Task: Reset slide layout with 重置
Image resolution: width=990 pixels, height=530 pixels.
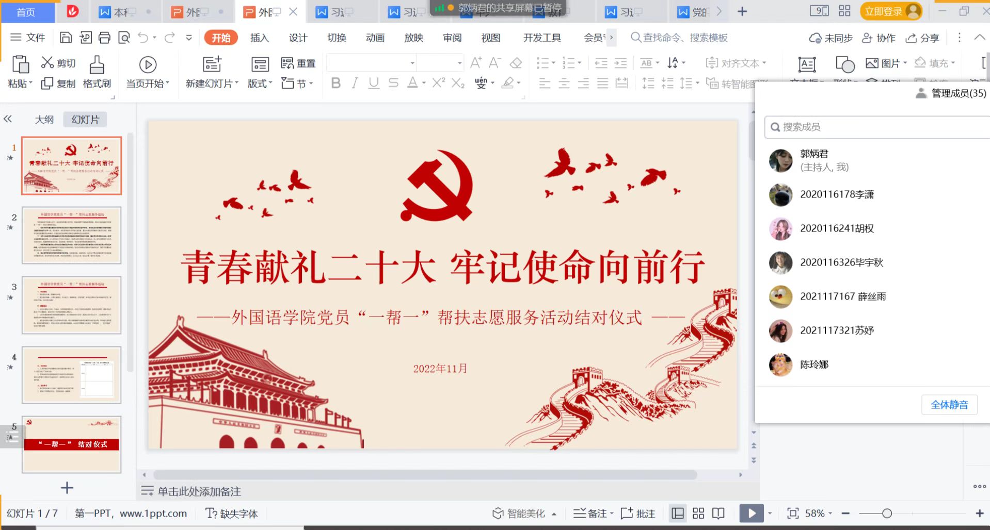Action: click(298, 63)
